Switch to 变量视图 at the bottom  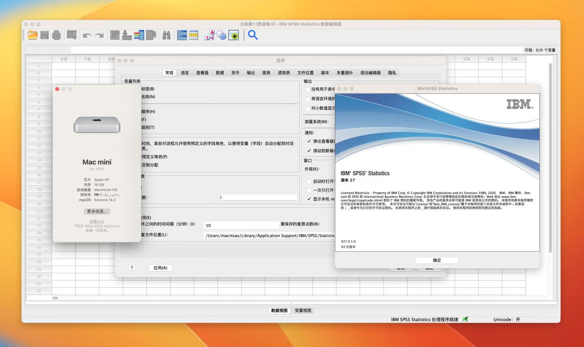(x=303, y=311)
